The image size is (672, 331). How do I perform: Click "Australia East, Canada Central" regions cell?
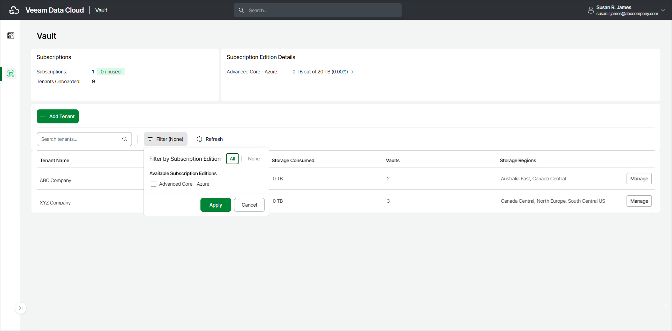point(533,179)
